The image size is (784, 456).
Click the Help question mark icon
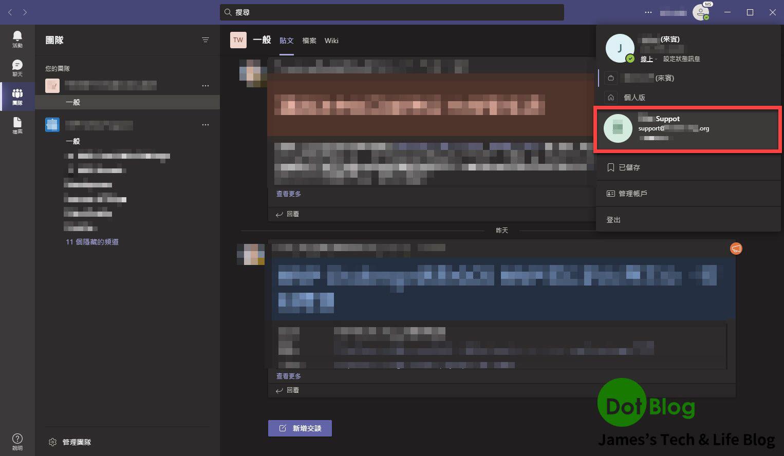click(17, 441)
